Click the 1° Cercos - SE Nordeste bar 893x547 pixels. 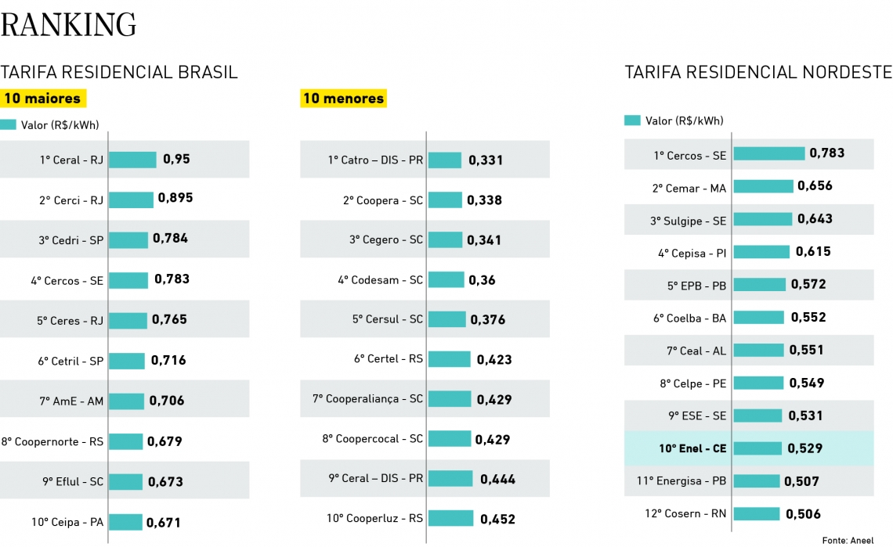click(769, 154)
